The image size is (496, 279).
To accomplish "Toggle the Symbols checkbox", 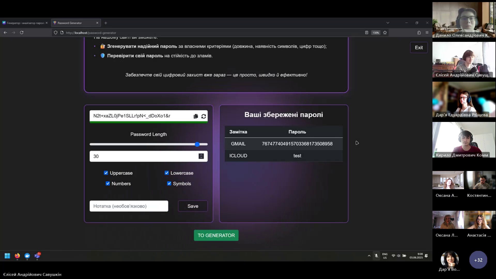I will click(169, 183).
